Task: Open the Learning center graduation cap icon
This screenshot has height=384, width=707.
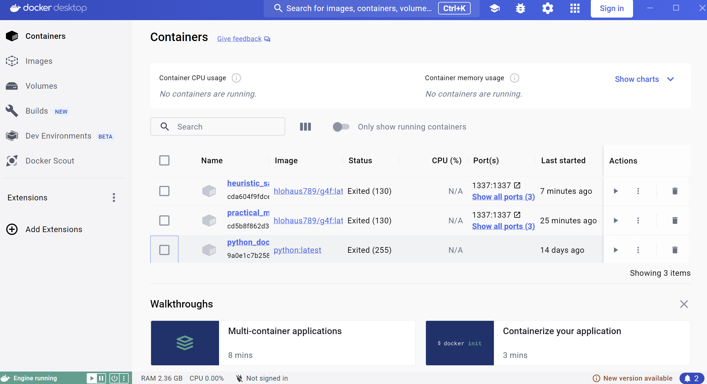Action: click(494, 8)
